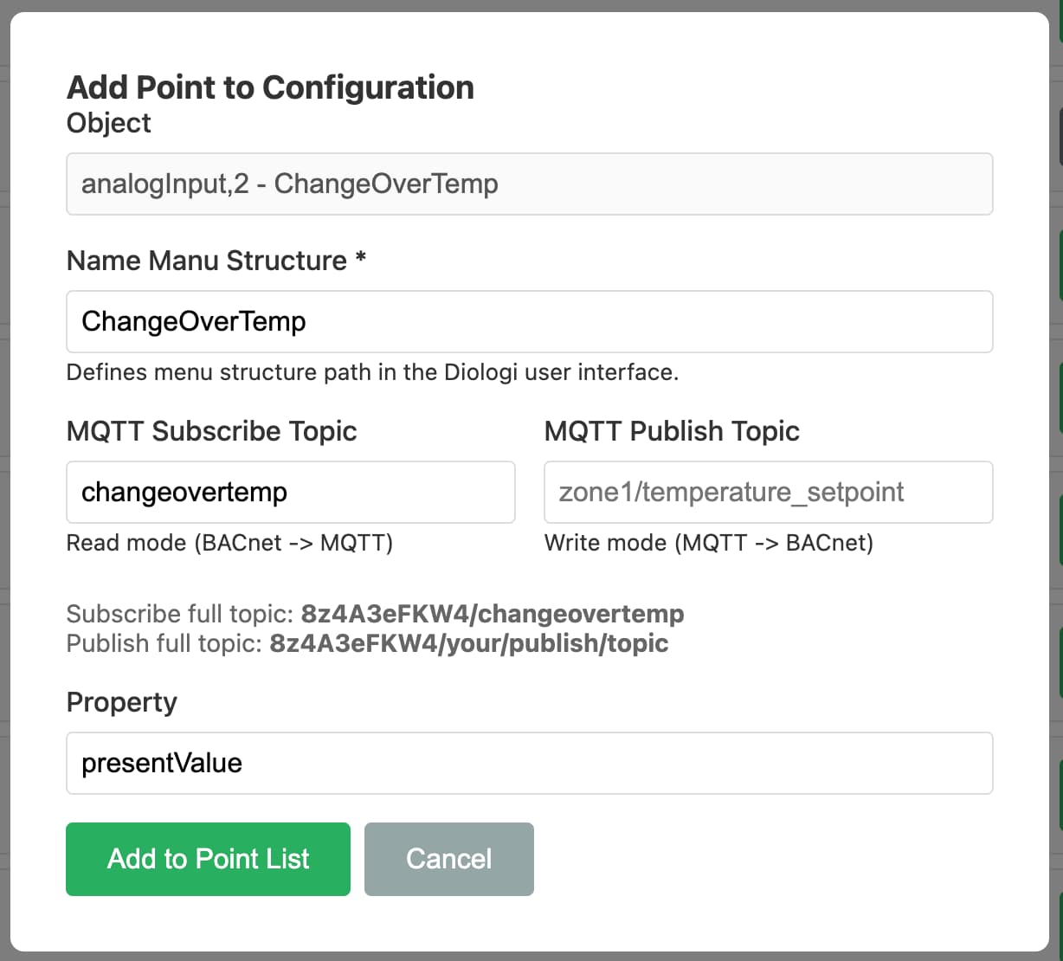
Task: Click the Property field containing presentValue
Action: click(529, 763)
